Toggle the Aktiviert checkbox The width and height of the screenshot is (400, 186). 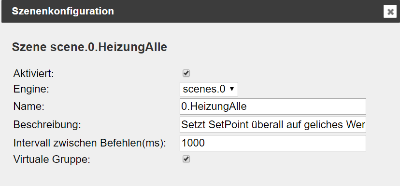(x=186, y=73)
